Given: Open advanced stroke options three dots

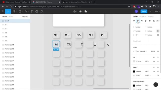Looking at the screenshot, I should click(158, 75).
